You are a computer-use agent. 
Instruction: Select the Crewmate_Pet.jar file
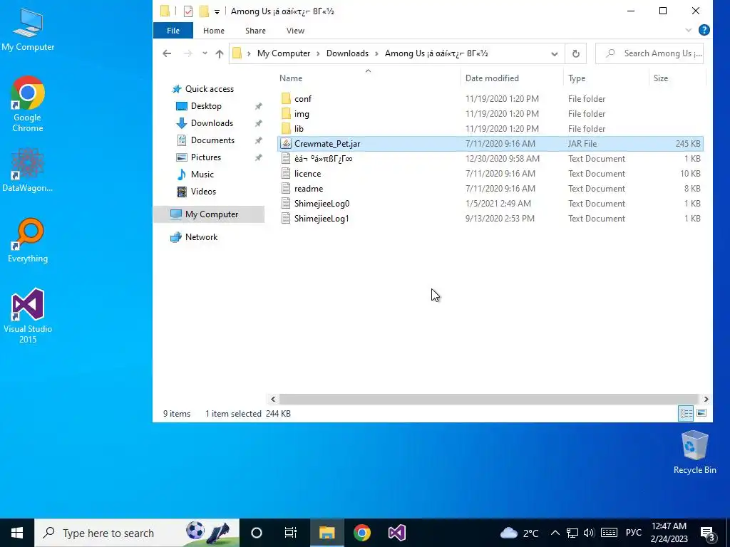tap(490, 144)
